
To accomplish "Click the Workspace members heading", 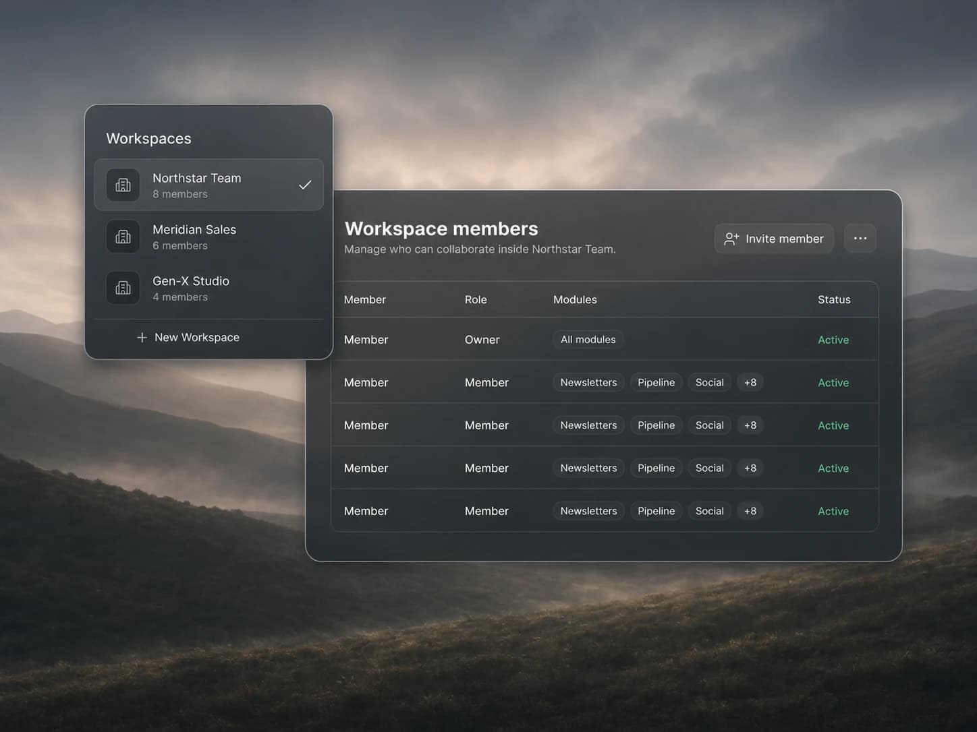I will 441,228.
